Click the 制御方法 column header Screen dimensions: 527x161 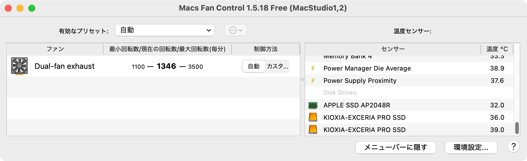(266, 49)
